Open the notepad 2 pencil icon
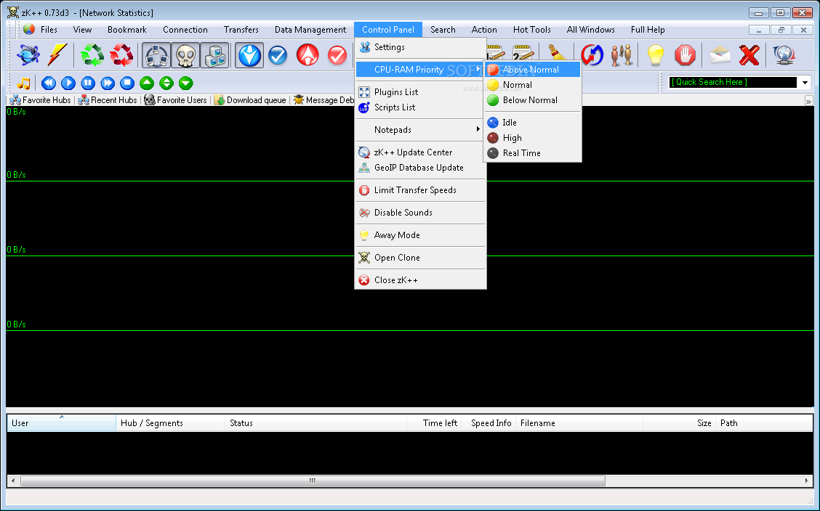The image size is (820, 511). point(523,52)
